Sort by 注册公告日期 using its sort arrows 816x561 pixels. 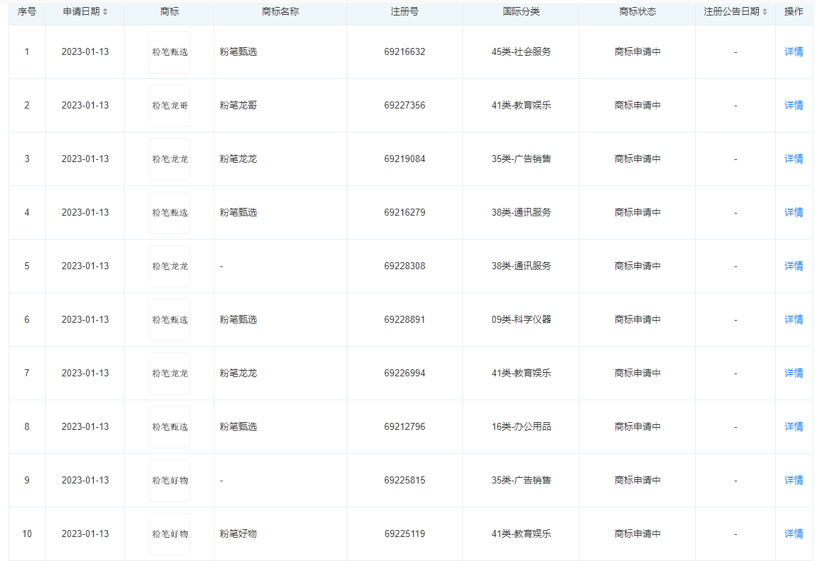pyautogui.click(x=764, y=12)
